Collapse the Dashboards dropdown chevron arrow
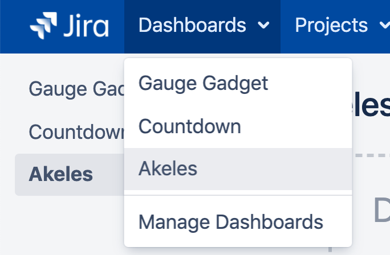Image resolution: width=390 pixels, height=255 pixels. (x=263, y=26)
